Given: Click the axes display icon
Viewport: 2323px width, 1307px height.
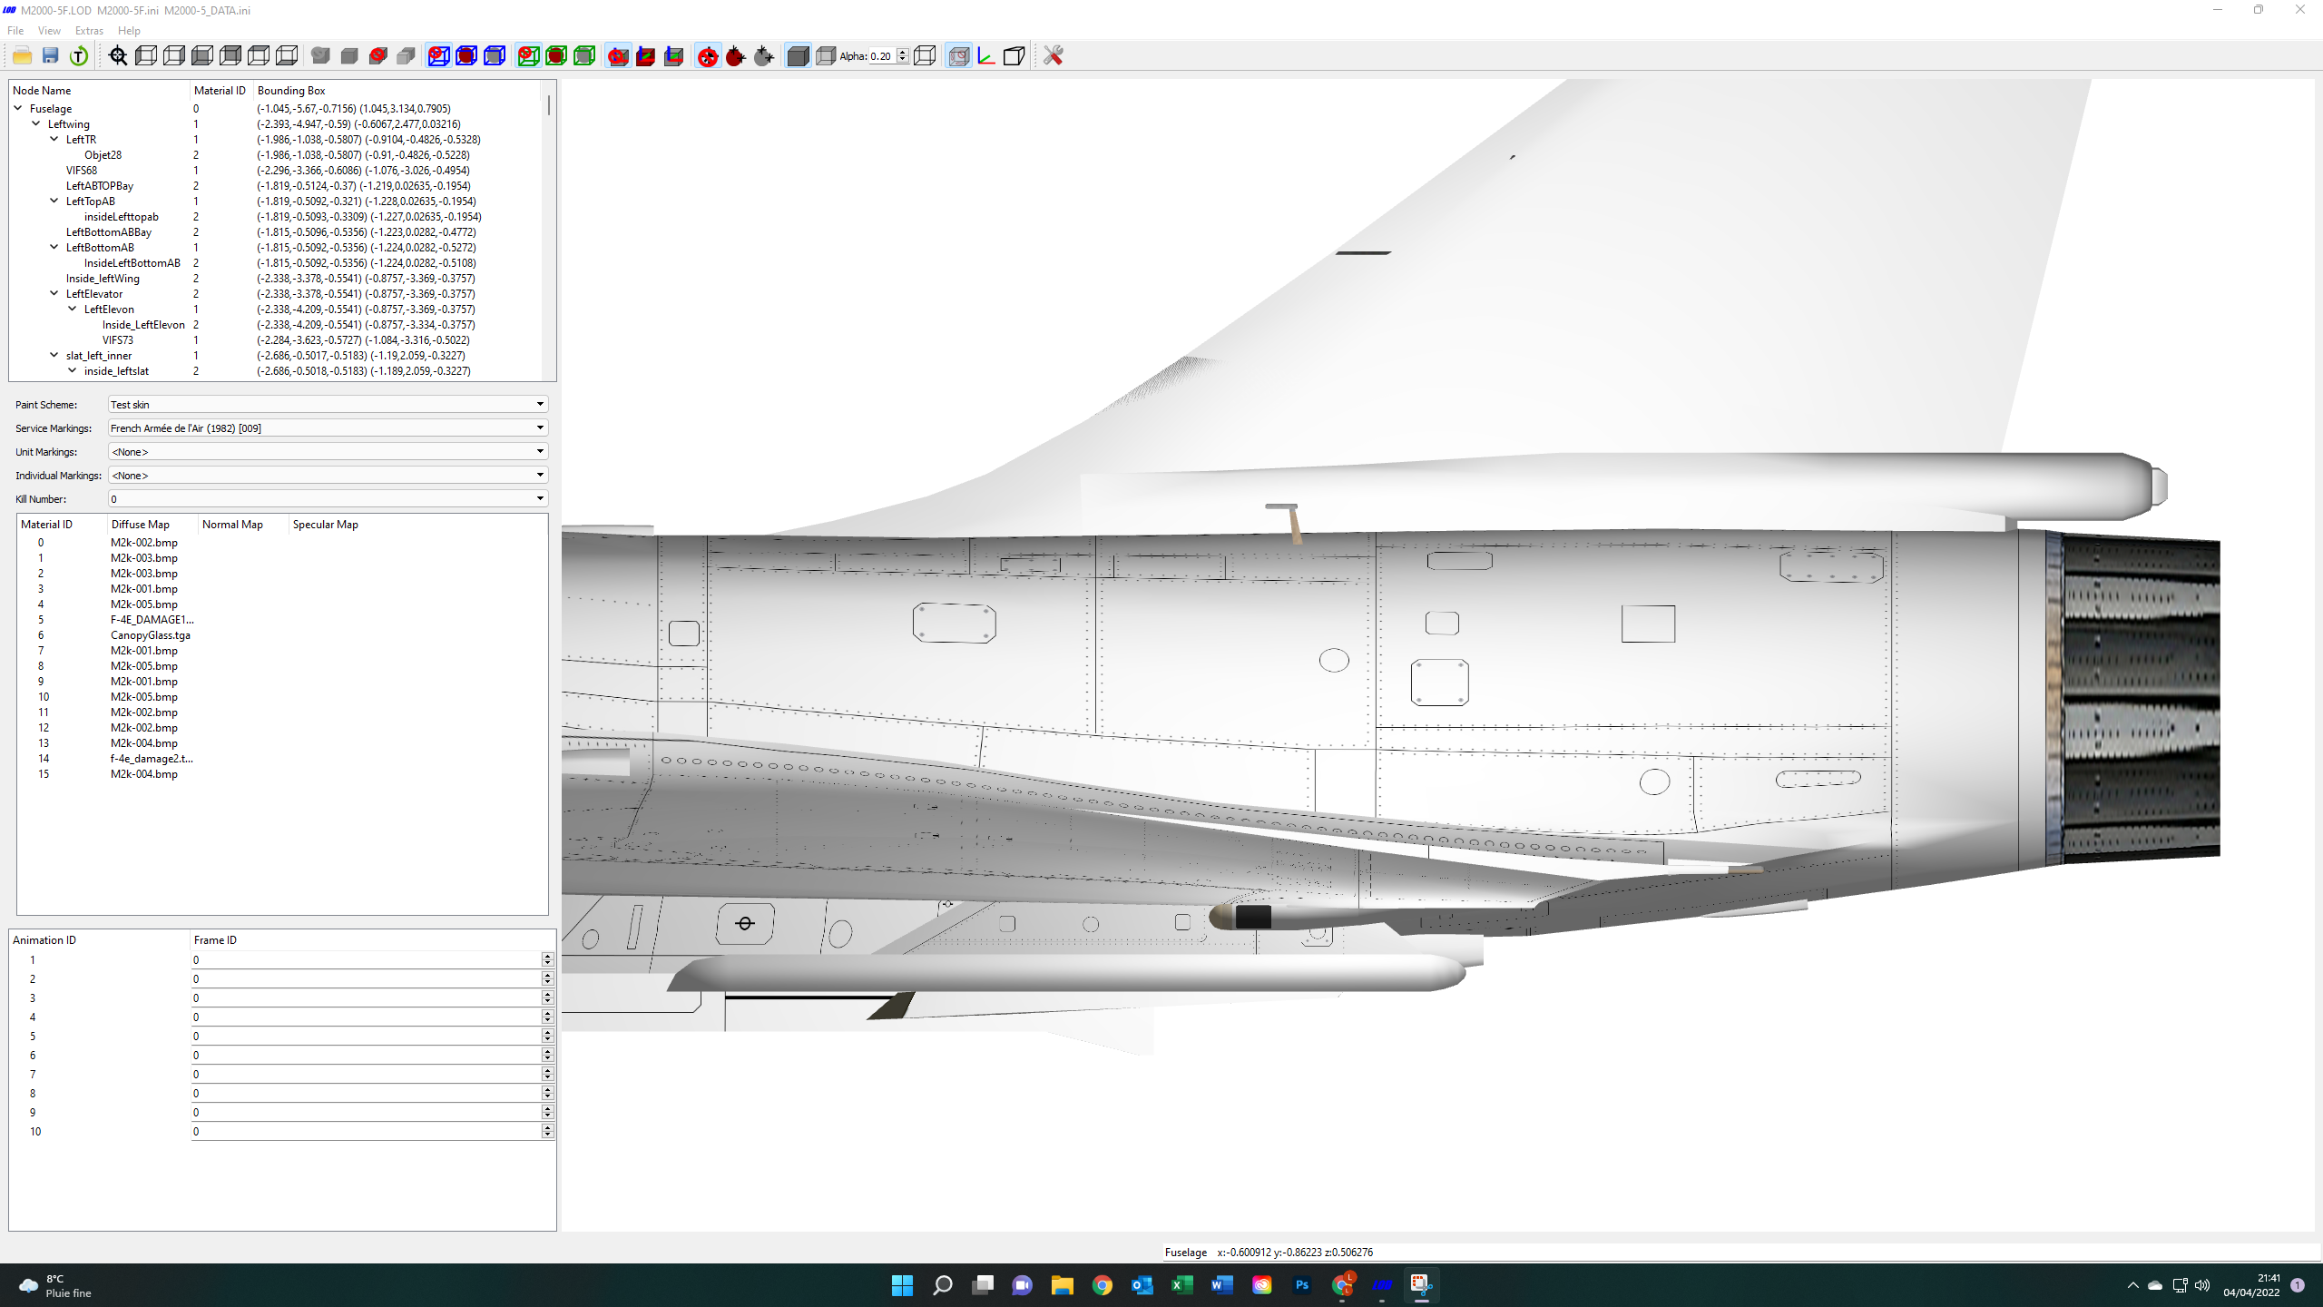Looking at the screenshot, I should click(986, 56).
